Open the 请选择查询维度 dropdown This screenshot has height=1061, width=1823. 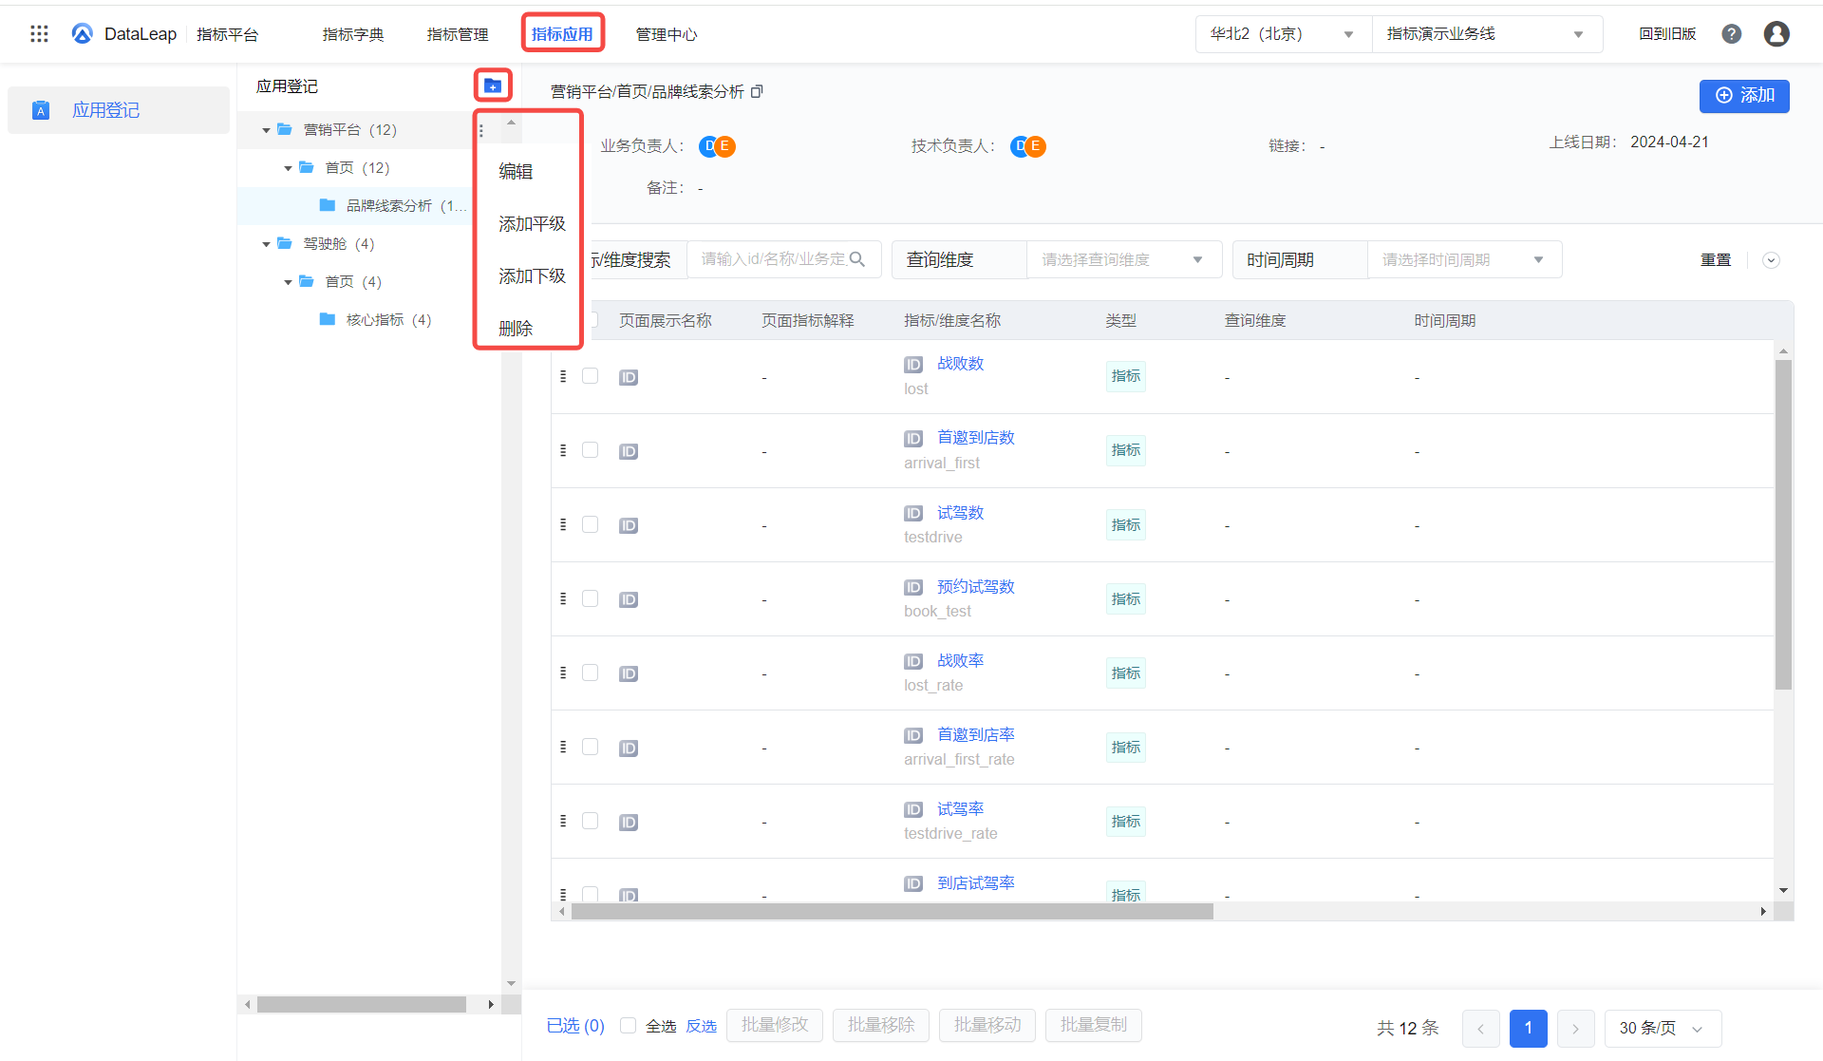pos(1123,259)
